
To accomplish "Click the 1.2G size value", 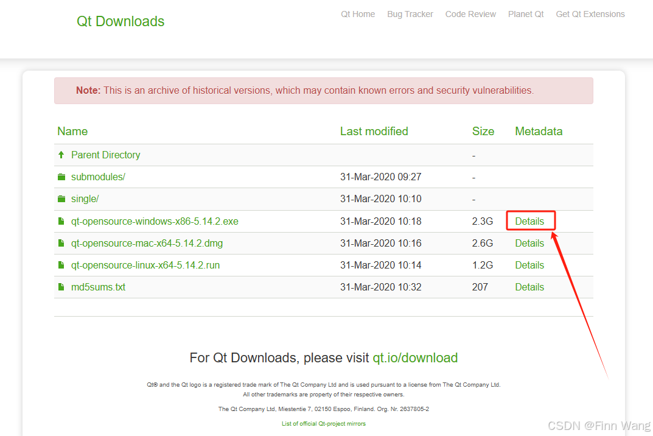I will (482, 265).
